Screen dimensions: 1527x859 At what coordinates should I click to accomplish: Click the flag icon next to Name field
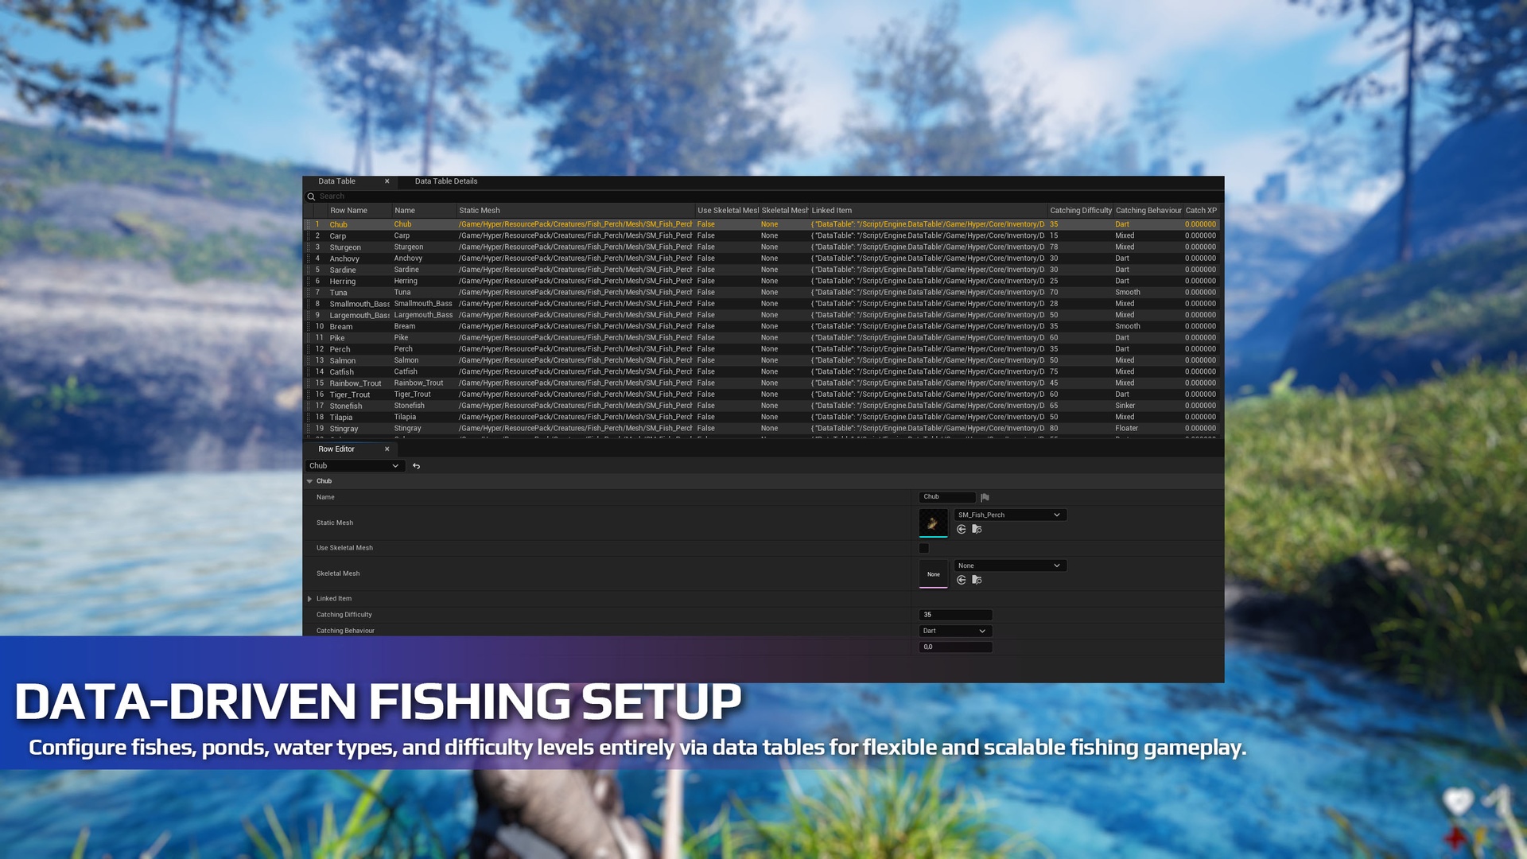(985, 497)
